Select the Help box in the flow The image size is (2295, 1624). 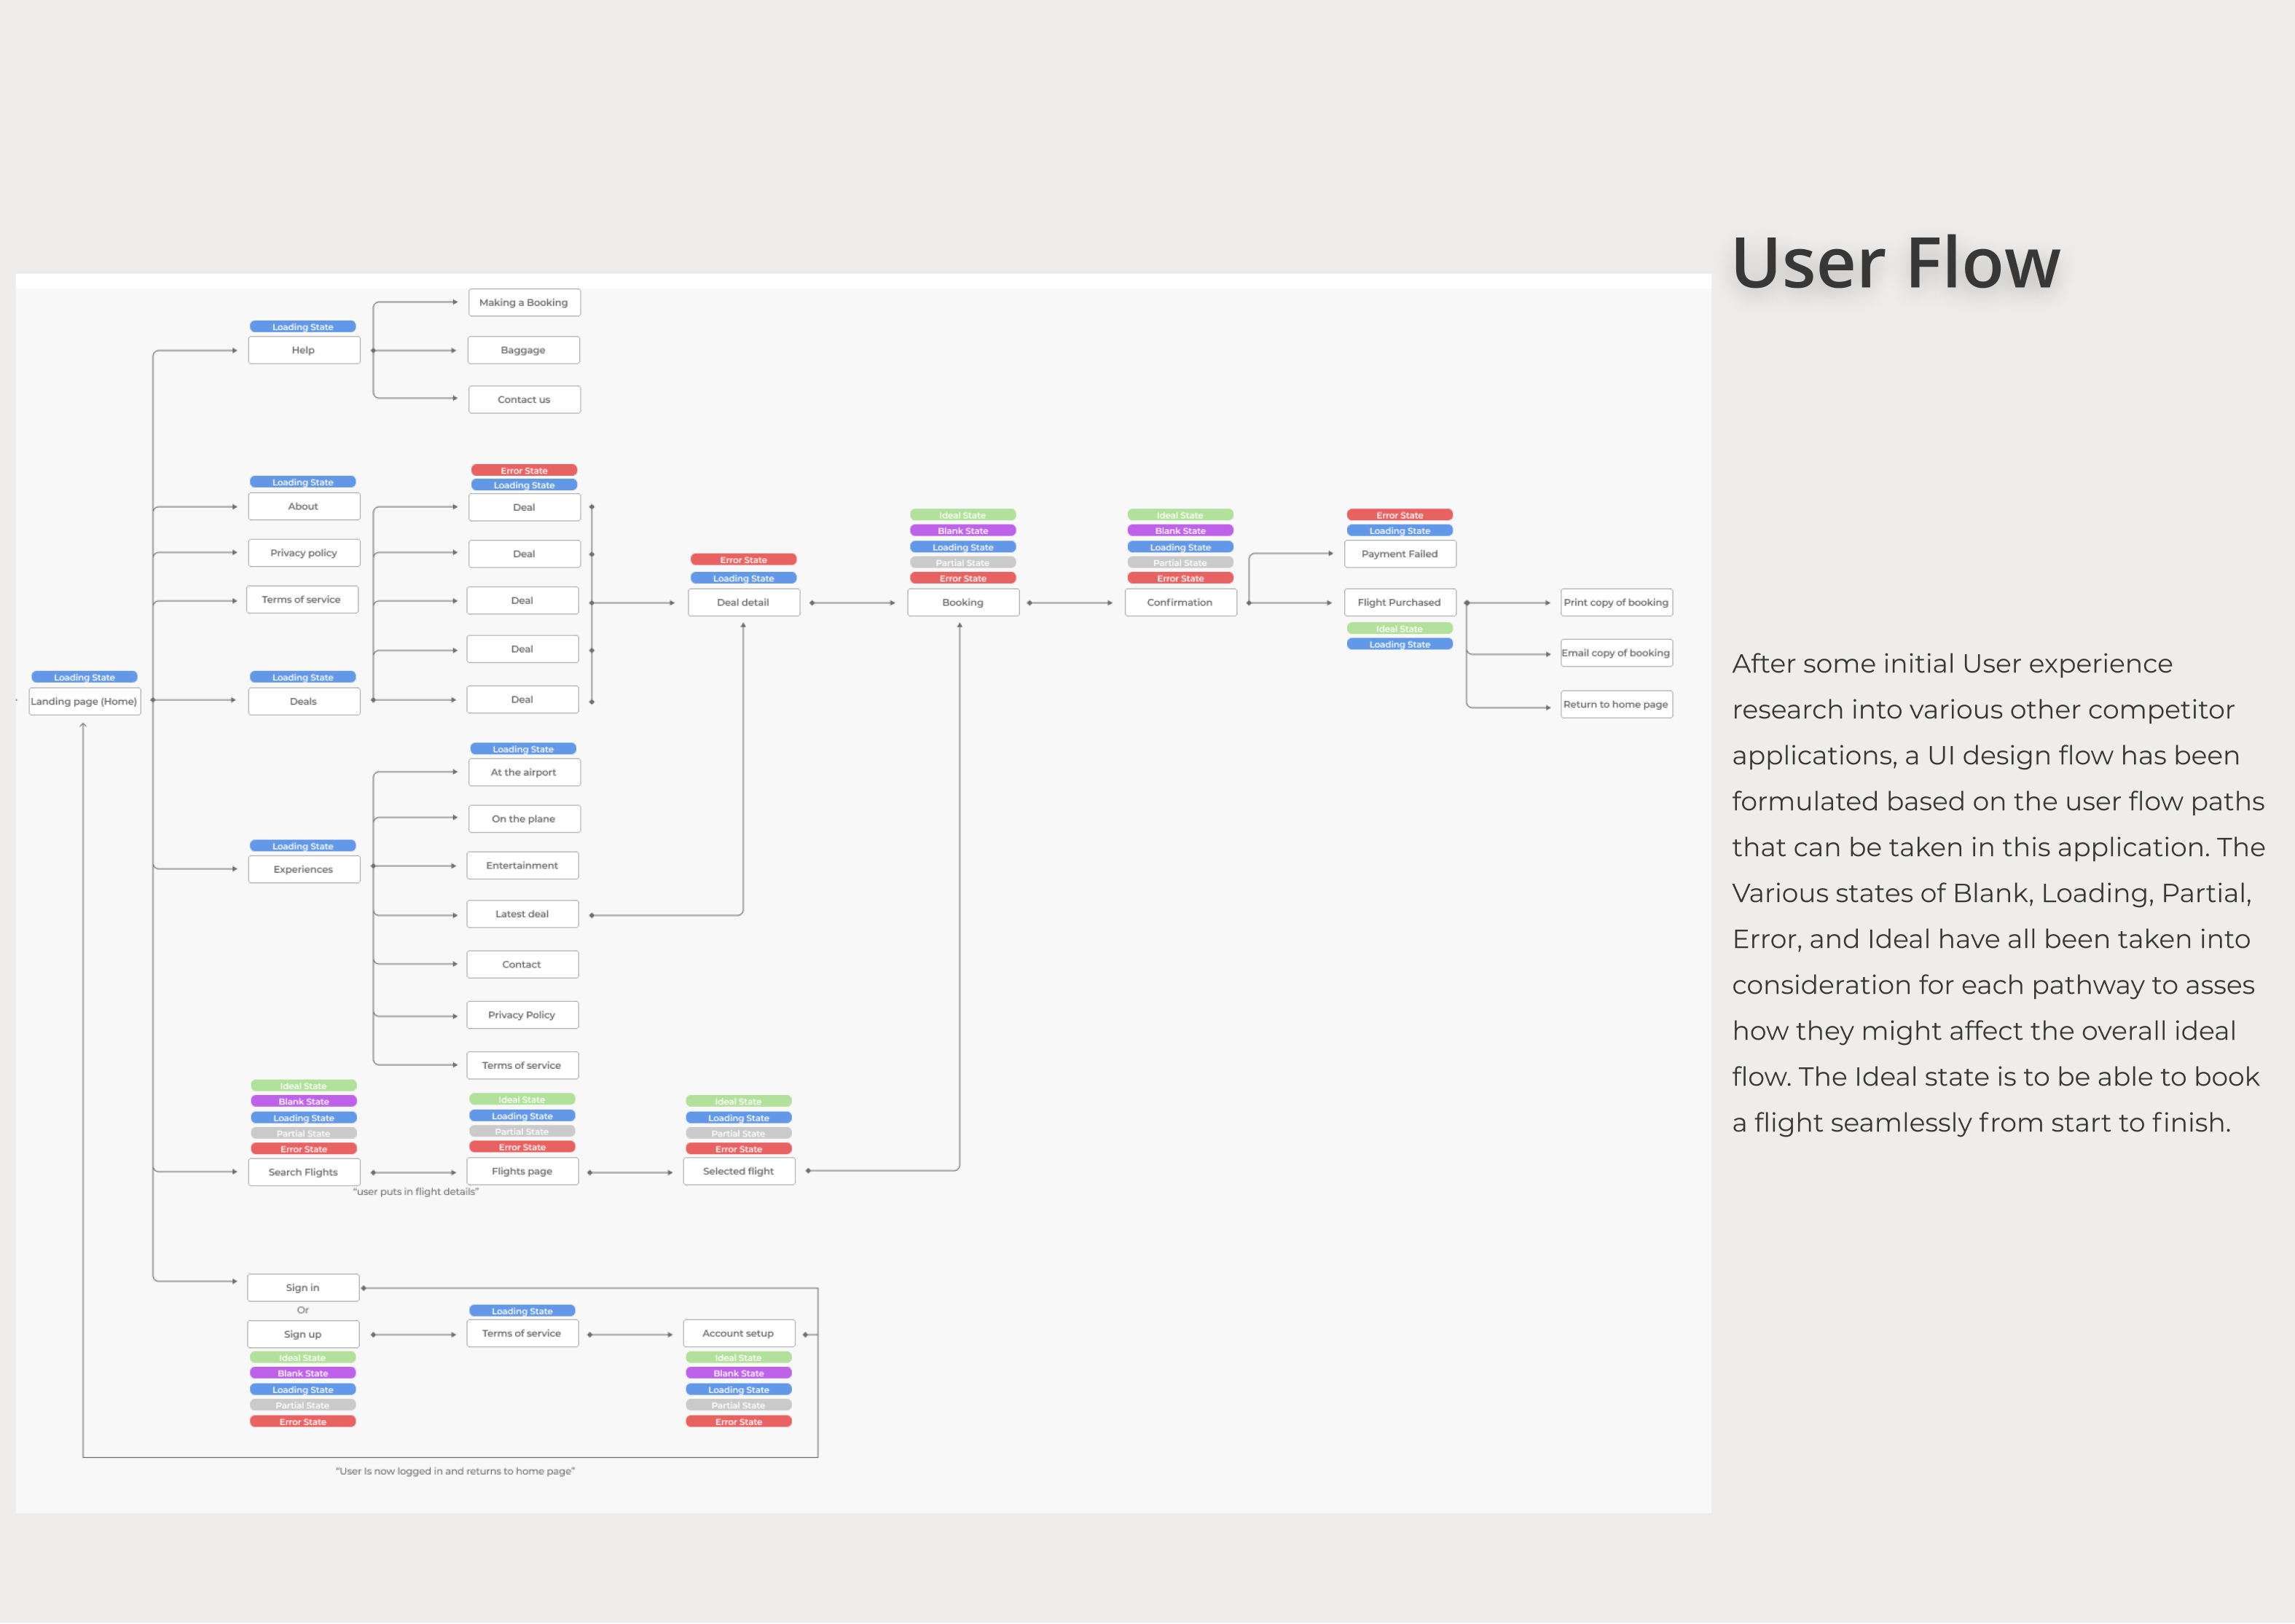(x=303, y=350)
